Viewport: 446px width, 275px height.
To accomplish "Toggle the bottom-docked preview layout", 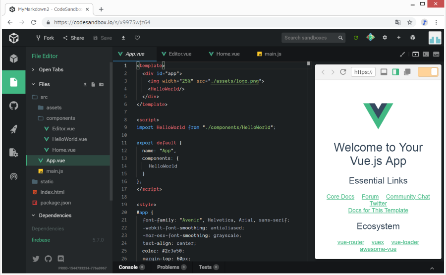I will [384, 72].
